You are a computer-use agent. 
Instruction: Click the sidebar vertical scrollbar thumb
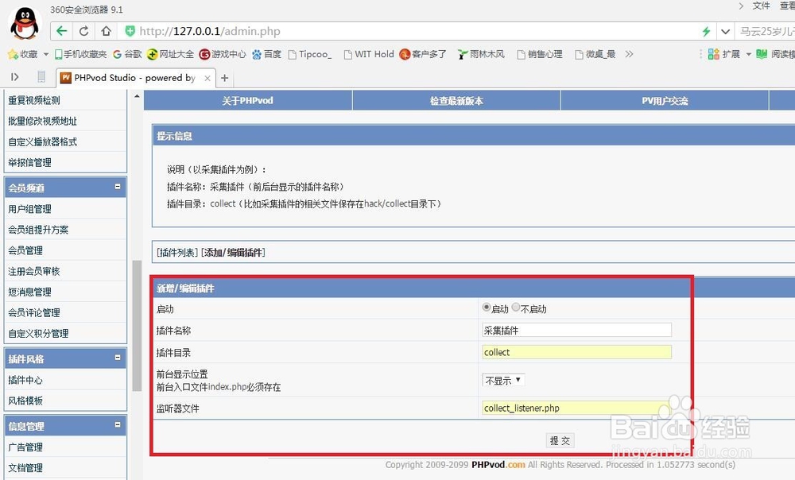click(x=137, y=325)
